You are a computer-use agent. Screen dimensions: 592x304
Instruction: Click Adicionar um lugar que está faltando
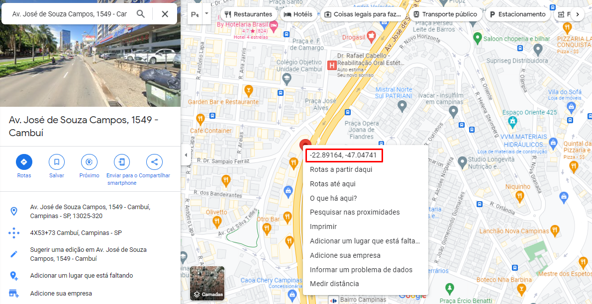(82, 275)
